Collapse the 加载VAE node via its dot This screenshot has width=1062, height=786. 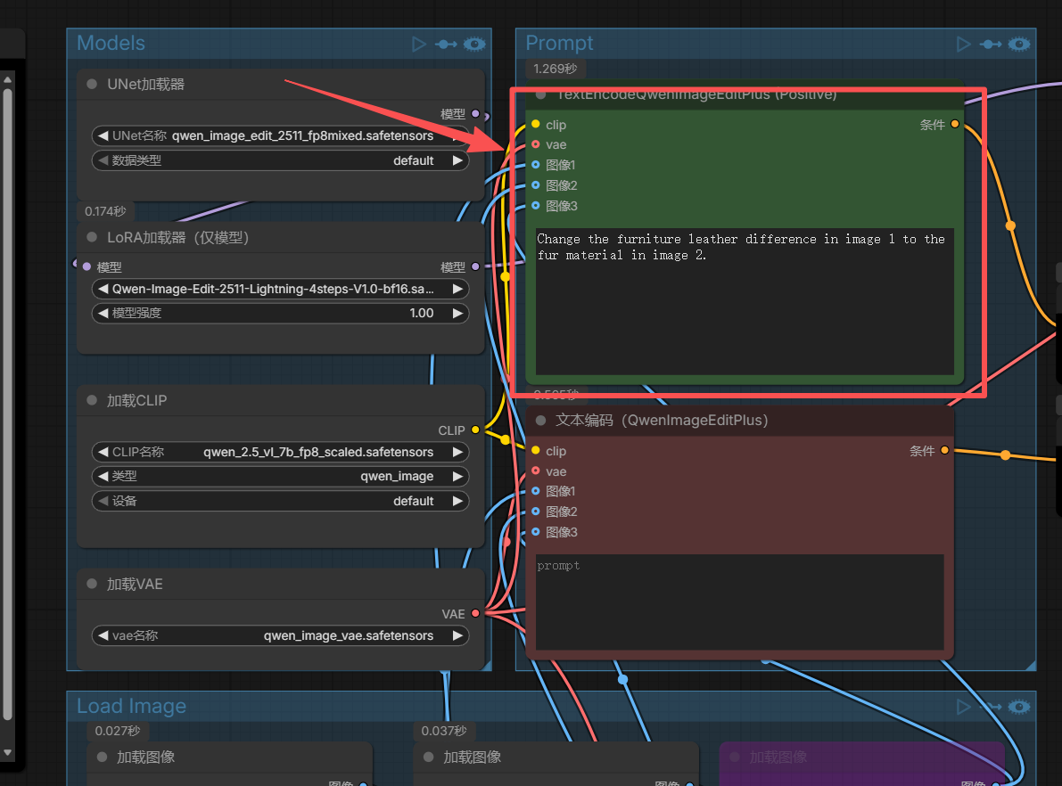[92, 584]
